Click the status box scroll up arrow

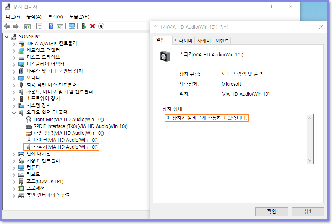coord(309,118)
